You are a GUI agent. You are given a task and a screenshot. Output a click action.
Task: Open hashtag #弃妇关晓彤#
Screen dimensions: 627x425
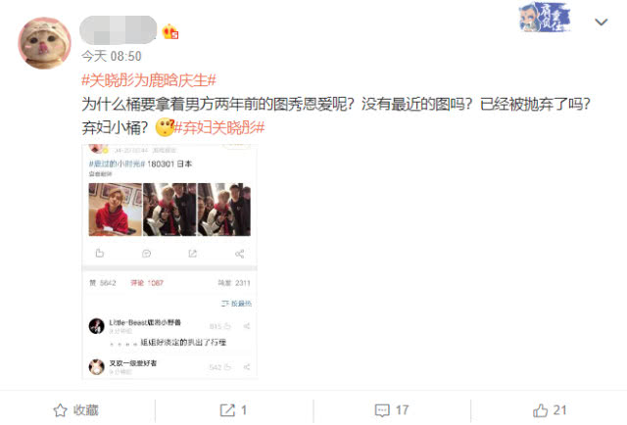click(219, 127)
